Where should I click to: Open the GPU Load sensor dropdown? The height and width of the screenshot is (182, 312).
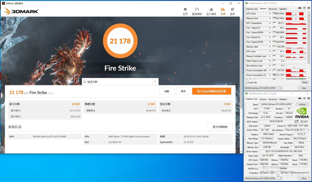pos(270,52)
